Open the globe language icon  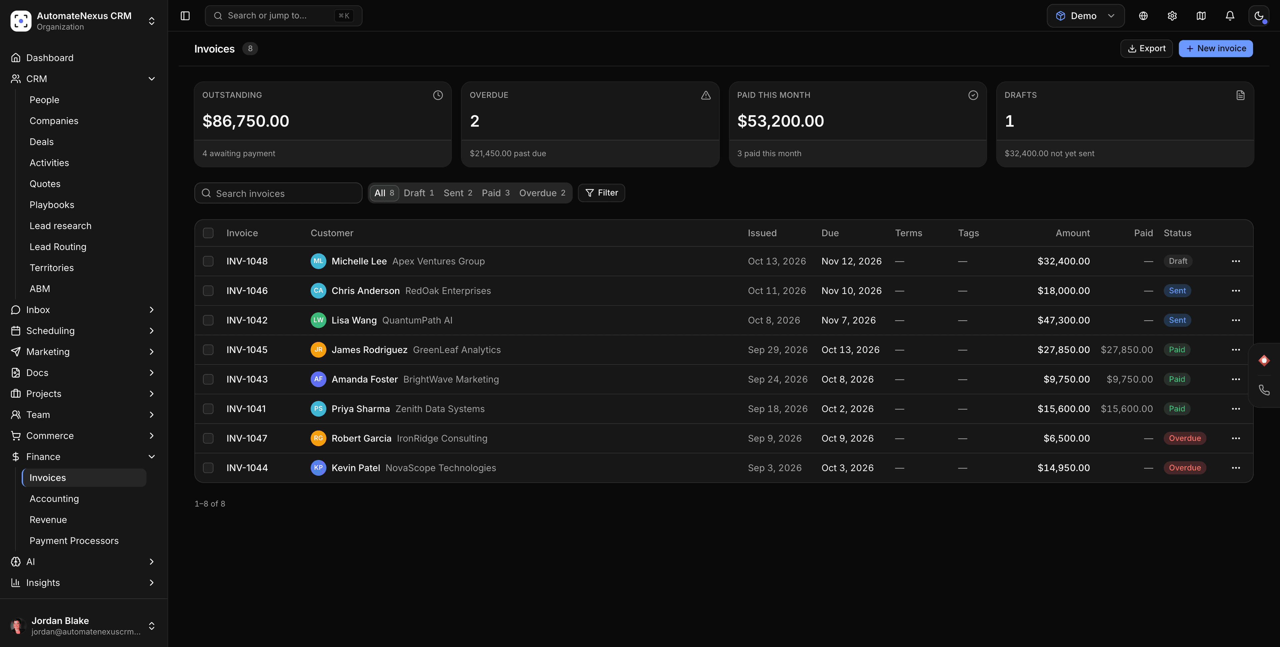coord(1143,16)
